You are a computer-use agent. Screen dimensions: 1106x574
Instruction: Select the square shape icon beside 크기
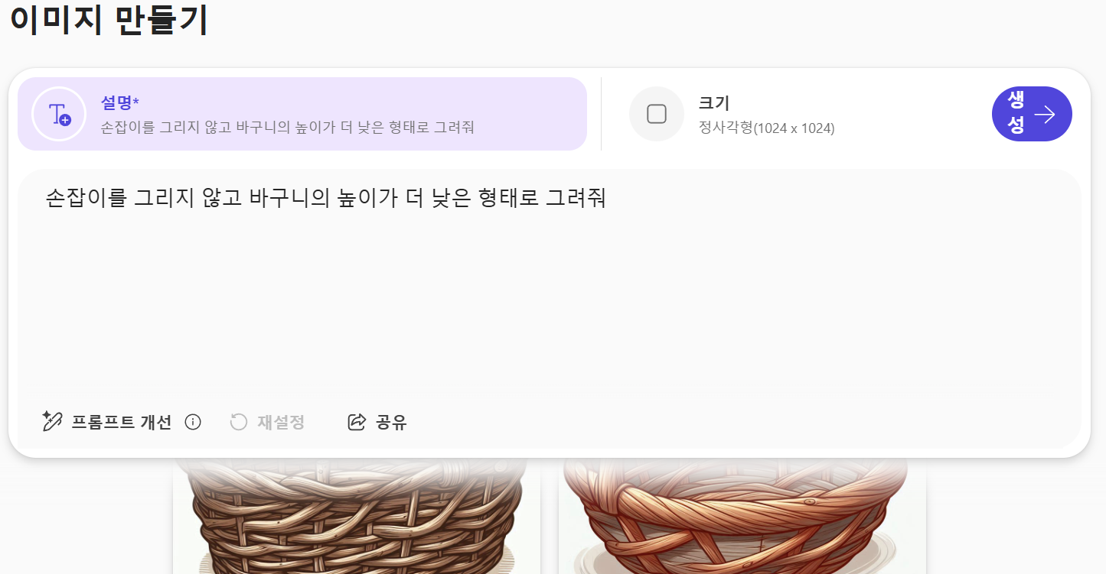[656, 114]
